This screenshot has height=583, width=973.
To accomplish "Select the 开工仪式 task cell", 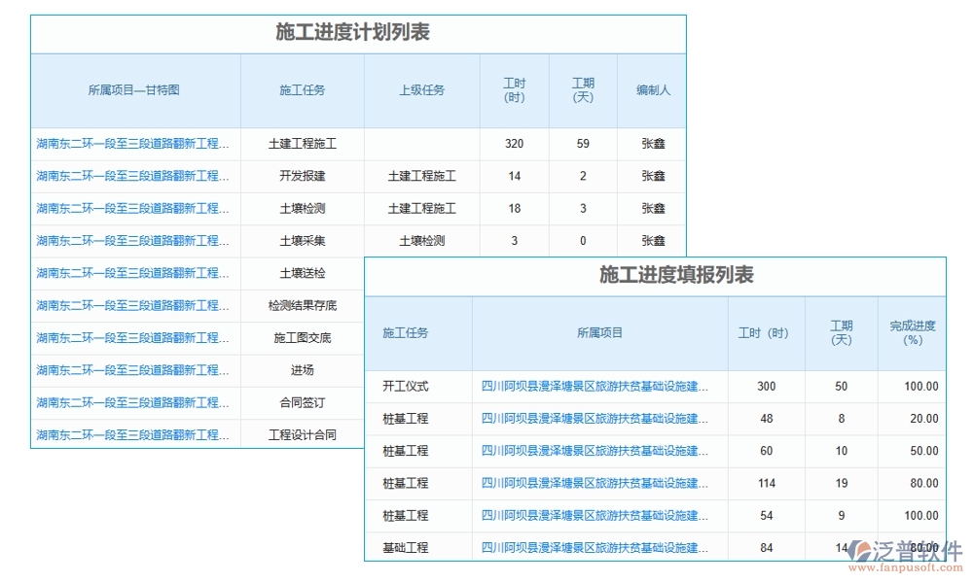I will pos(406,386).
